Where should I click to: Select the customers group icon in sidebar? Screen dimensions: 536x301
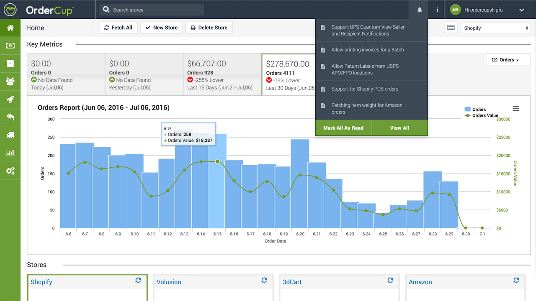point(10,81)
